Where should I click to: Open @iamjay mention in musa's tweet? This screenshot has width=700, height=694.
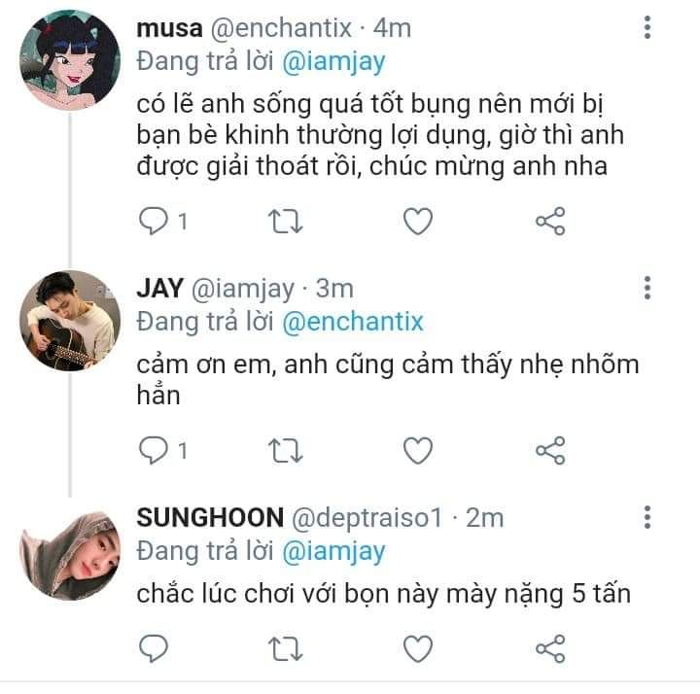[x=333, y=62]
